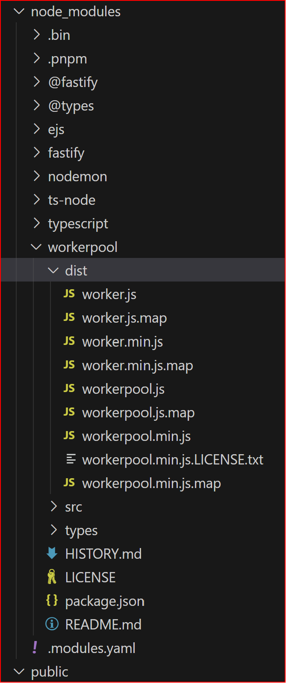Click the purple exclamation icon of .modules.yaml
Screen dimensions: 286x683
tap(35, 647)
